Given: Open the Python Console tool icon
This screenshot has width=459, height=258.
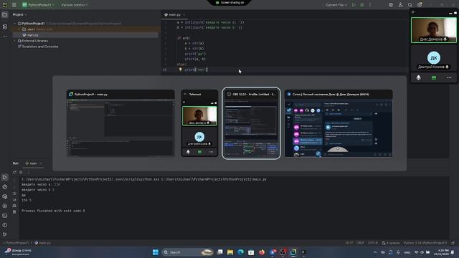Looking at the screenshot, I should (x=5, y=187).
